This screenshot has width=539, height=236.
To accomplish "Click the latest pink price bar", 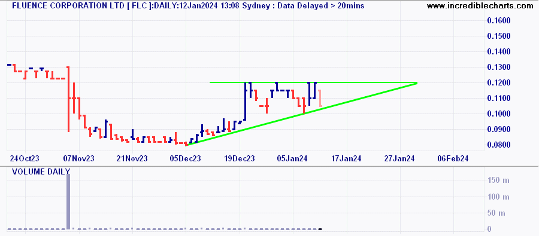I will click(x=320, y=98).
